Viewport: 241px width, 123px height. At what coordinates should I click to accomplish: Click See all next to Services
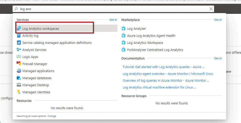(x=113, y=20)
